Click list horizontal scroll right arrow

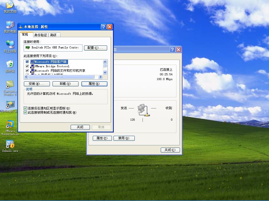(101, 77)
